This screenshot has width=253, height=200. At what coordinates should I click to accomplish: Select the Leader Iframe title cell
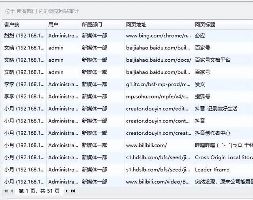[x=223, y=170]
